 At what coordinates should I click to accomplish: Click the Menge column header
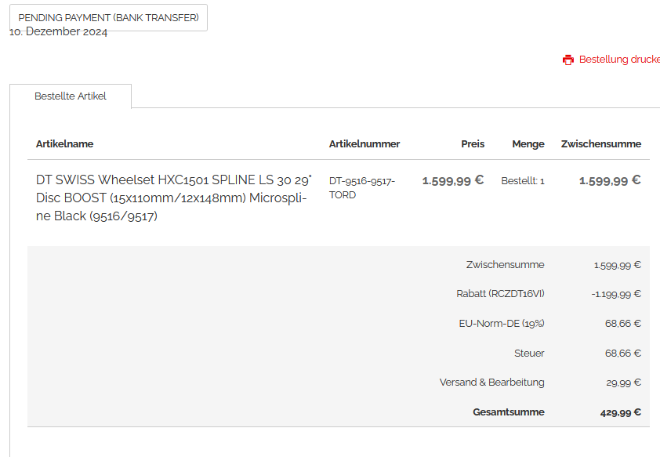[528, 144]
